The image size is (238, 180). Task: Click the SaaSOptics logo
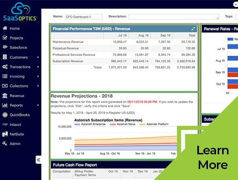(x=20, y=11)
